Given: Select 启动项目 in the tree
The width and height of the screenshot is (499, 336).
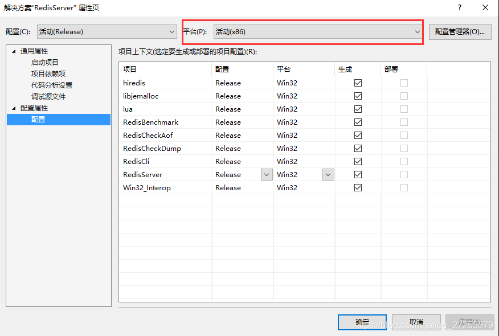Looking at the screenshot, I should click(45, 63).
